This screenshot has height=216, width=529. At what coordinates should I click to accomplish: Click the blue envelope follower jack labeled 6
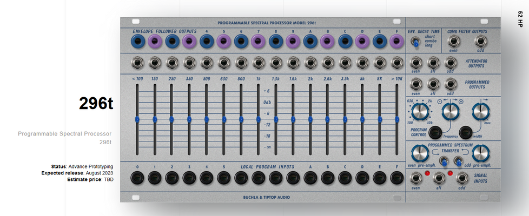click(241, 42)
